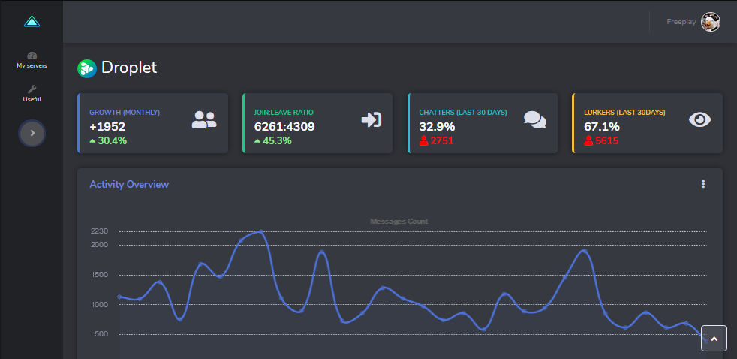The height and width of the screenshot is (359, 737).
Task: Click the +1952 growth value
Action: [107, 127]
